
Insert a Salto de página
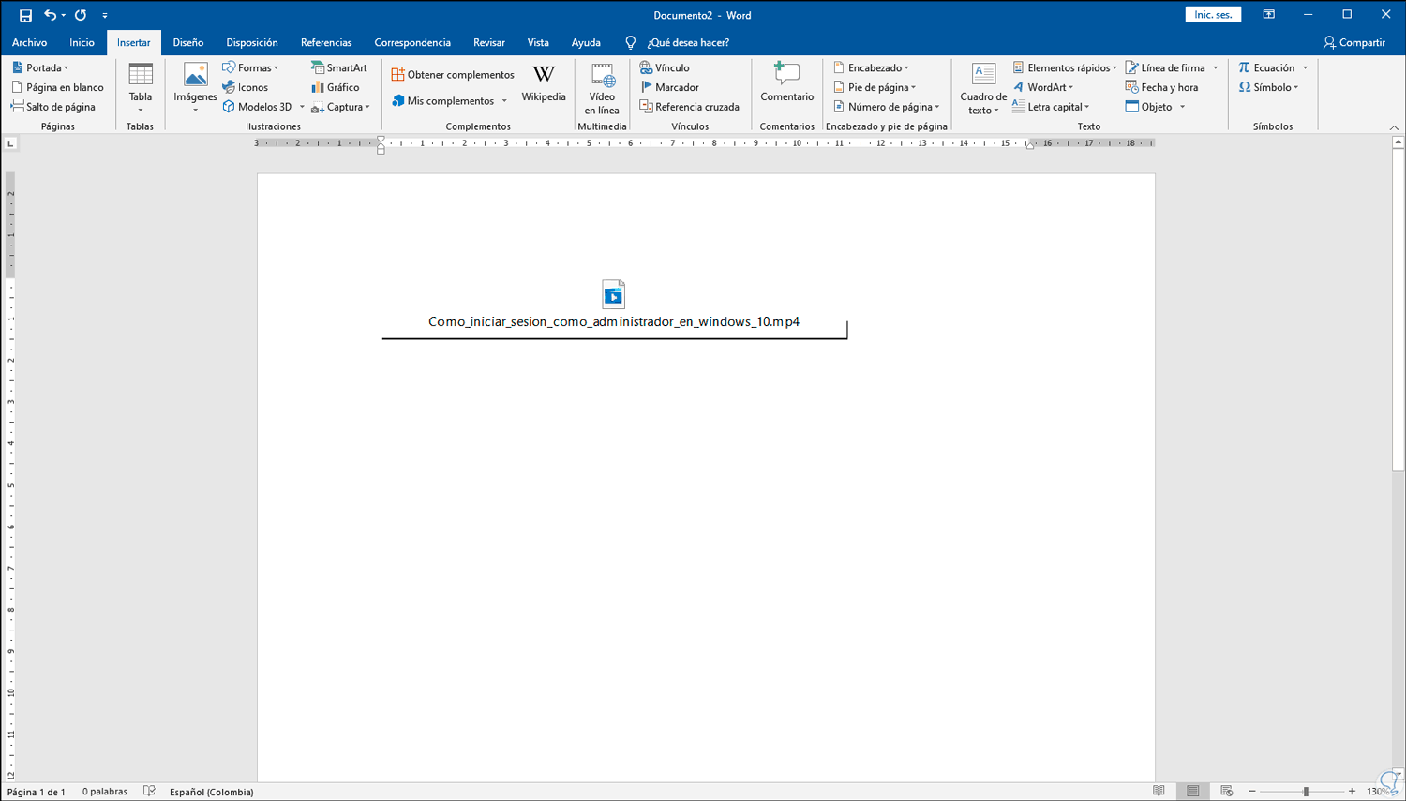point(53,107)
